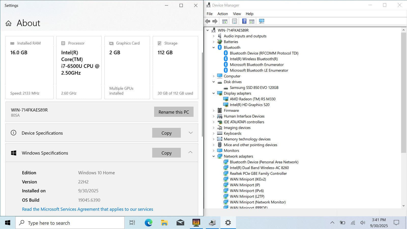Collapse the Display adapters node
This screenshot has height=229, width=407.
[x=214, y=93]
